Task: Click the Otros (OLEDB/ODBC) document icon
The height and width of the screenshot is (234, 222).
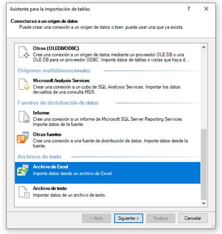Action: tap(24, 52)
